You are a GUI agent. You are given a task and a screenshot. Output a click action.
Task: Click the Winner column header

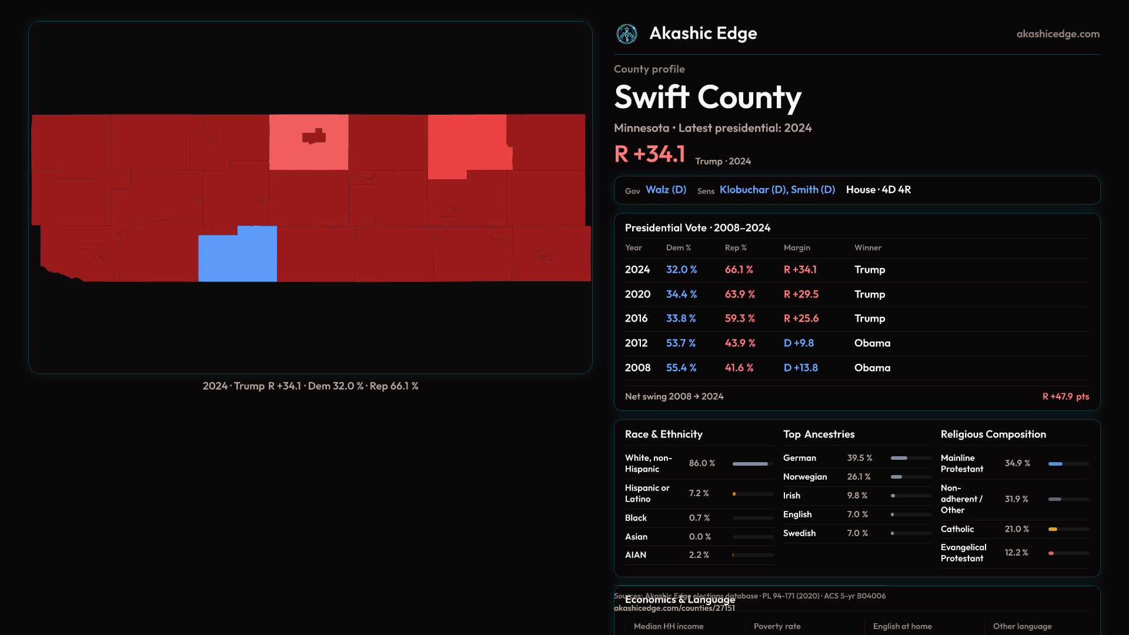(x=867, y=248)
